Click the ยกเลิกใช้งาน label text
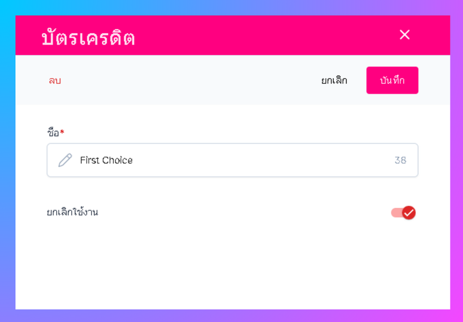463x322 pixels. tap(72, 212)
